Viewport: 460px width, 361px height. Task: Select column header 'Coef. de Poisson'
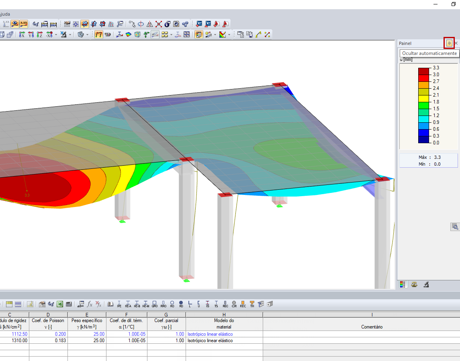tap(48, 324)
